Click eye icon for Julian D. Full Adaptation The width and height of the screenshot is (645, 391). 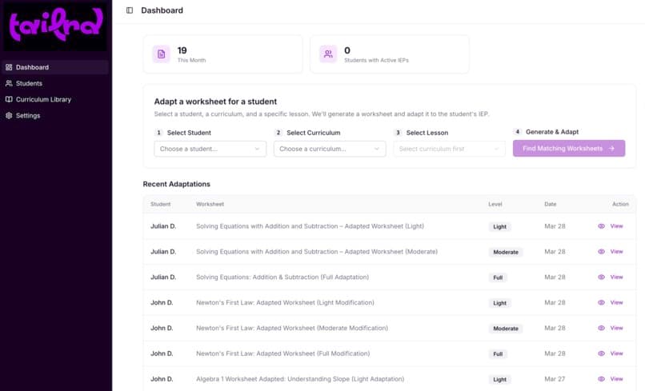pyautogui.click(x=602, y=277)
